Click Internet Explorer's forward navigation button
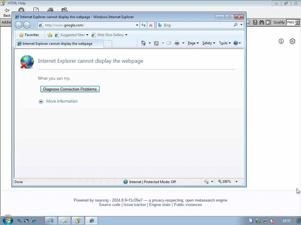301x225 pixels. coord(27,25)
